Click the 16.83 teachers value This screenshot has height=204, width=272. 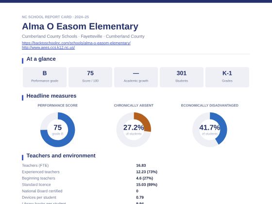tap(141, 166)
